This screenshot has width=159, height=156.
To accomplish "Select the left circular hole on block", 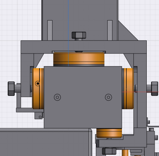I will (57, 97).
